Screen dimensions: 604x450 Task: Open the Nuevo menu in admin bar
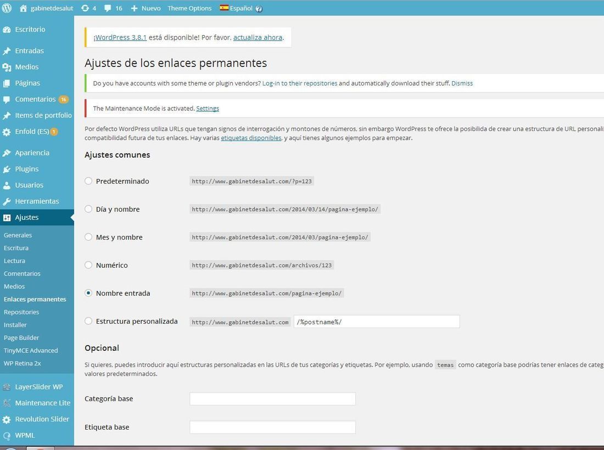point(151,8)
